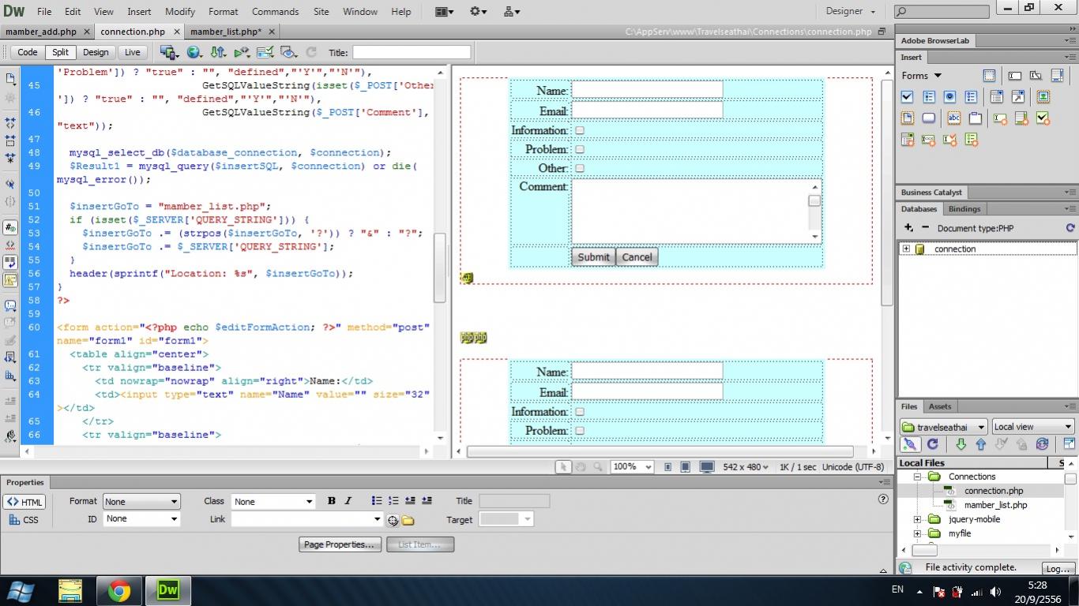Open zoom level 100% dropdown
1079x606 pixels.
[x=632, y=467]
